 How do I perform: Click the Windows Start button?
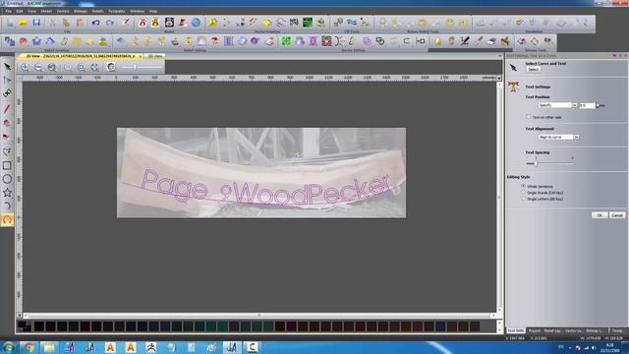coord(8,347)
